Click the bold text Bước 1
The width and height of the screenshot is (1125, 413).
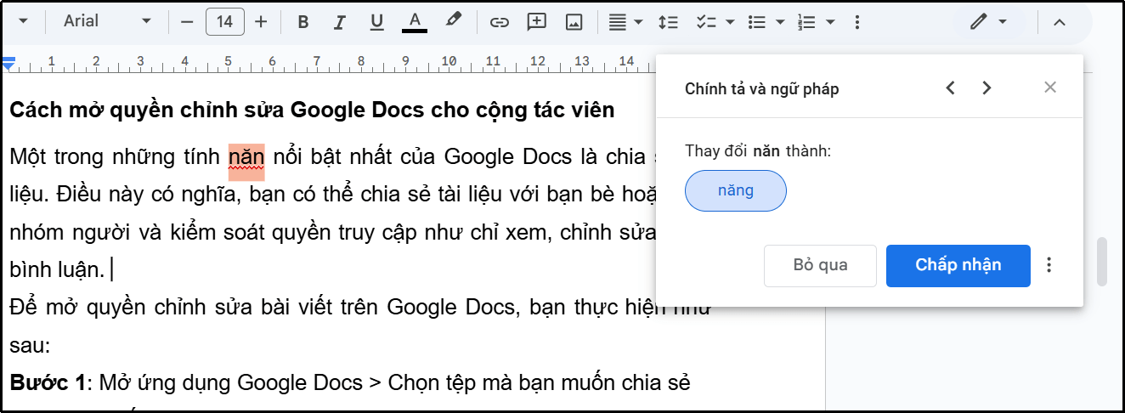[47, 383]
